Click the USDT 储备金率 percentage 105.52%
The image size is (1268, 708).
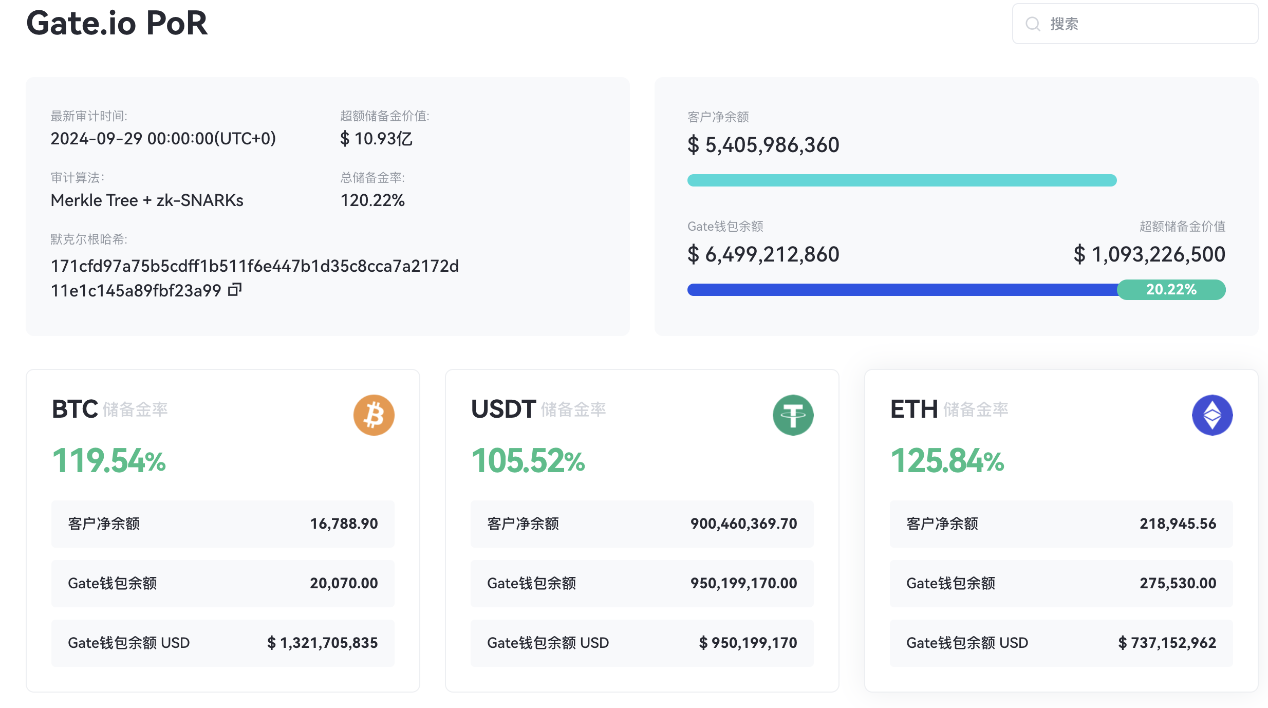[528, 461]
